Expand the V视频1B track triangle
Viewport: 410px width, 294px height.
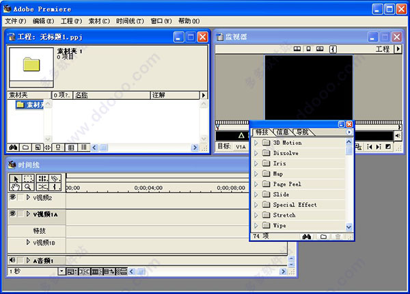click(x=28, y=242)
